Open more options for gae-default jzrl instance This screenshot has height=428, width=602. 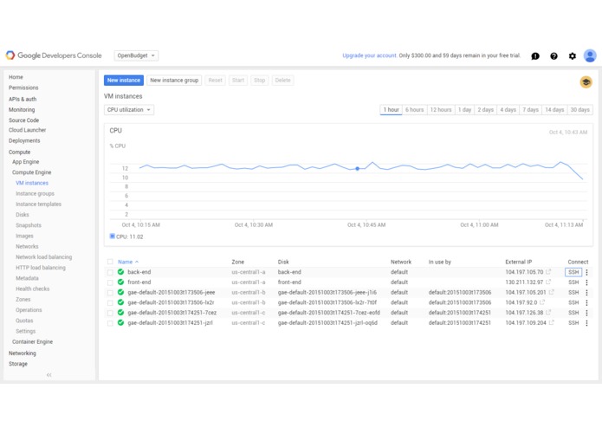point(586,323)
